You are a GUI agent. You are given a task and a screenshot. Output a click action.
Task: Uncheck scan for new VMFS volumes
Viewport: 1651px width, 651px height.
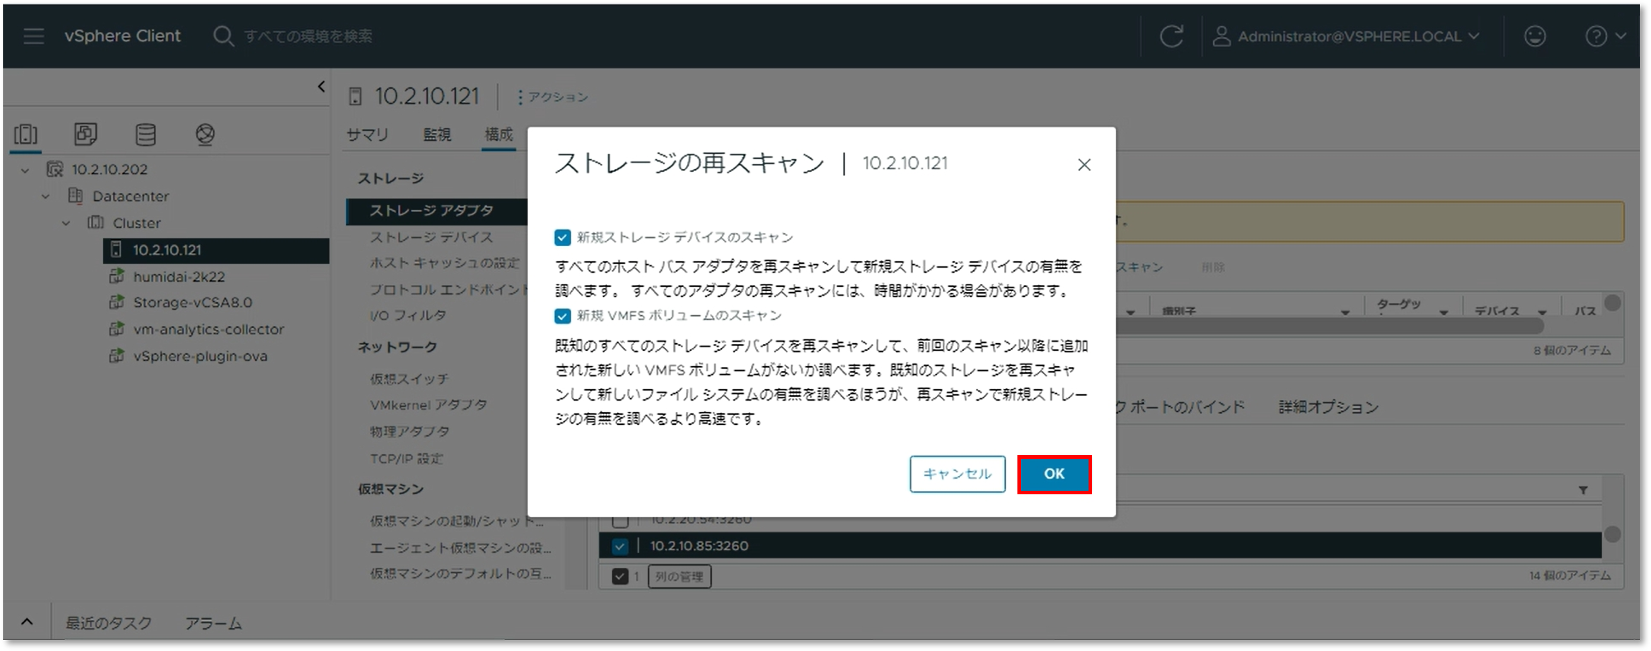[562, 316]
